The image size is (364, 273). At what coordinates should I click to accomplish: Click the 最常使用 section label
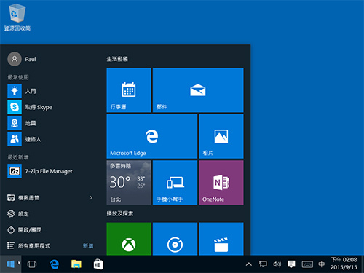18,77
